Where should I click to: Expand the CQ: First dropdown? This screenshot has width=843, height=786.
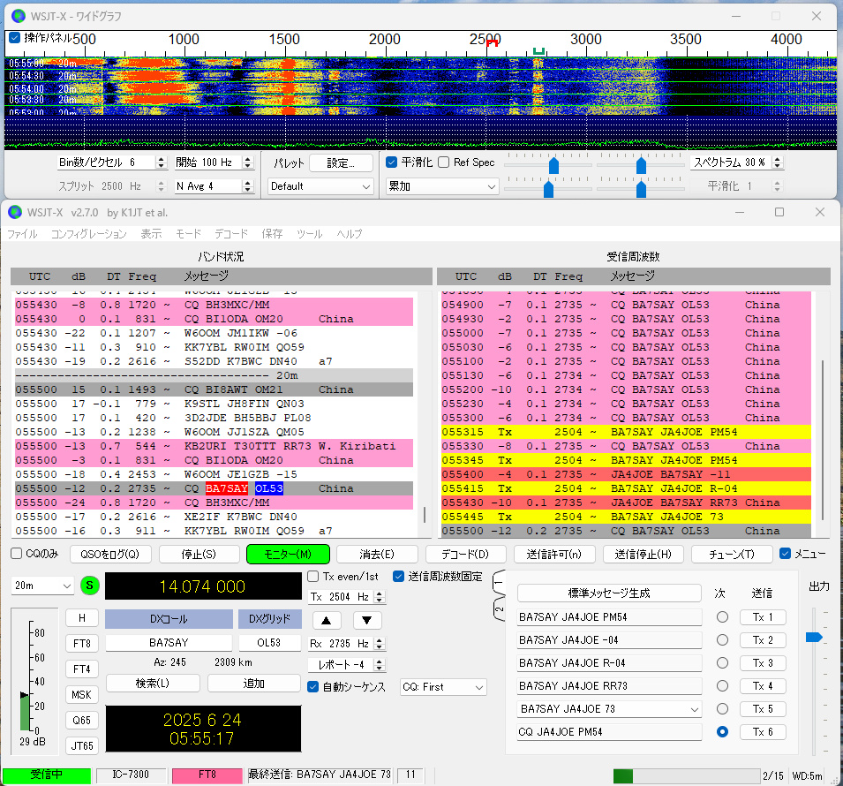pos(443,687)
